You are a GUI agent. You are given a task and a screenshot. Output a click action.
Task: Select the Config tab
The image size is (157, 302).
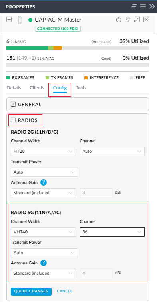tap(60, 88)
